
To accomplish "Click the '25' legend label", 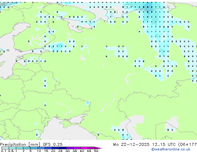I will point(60,151).
